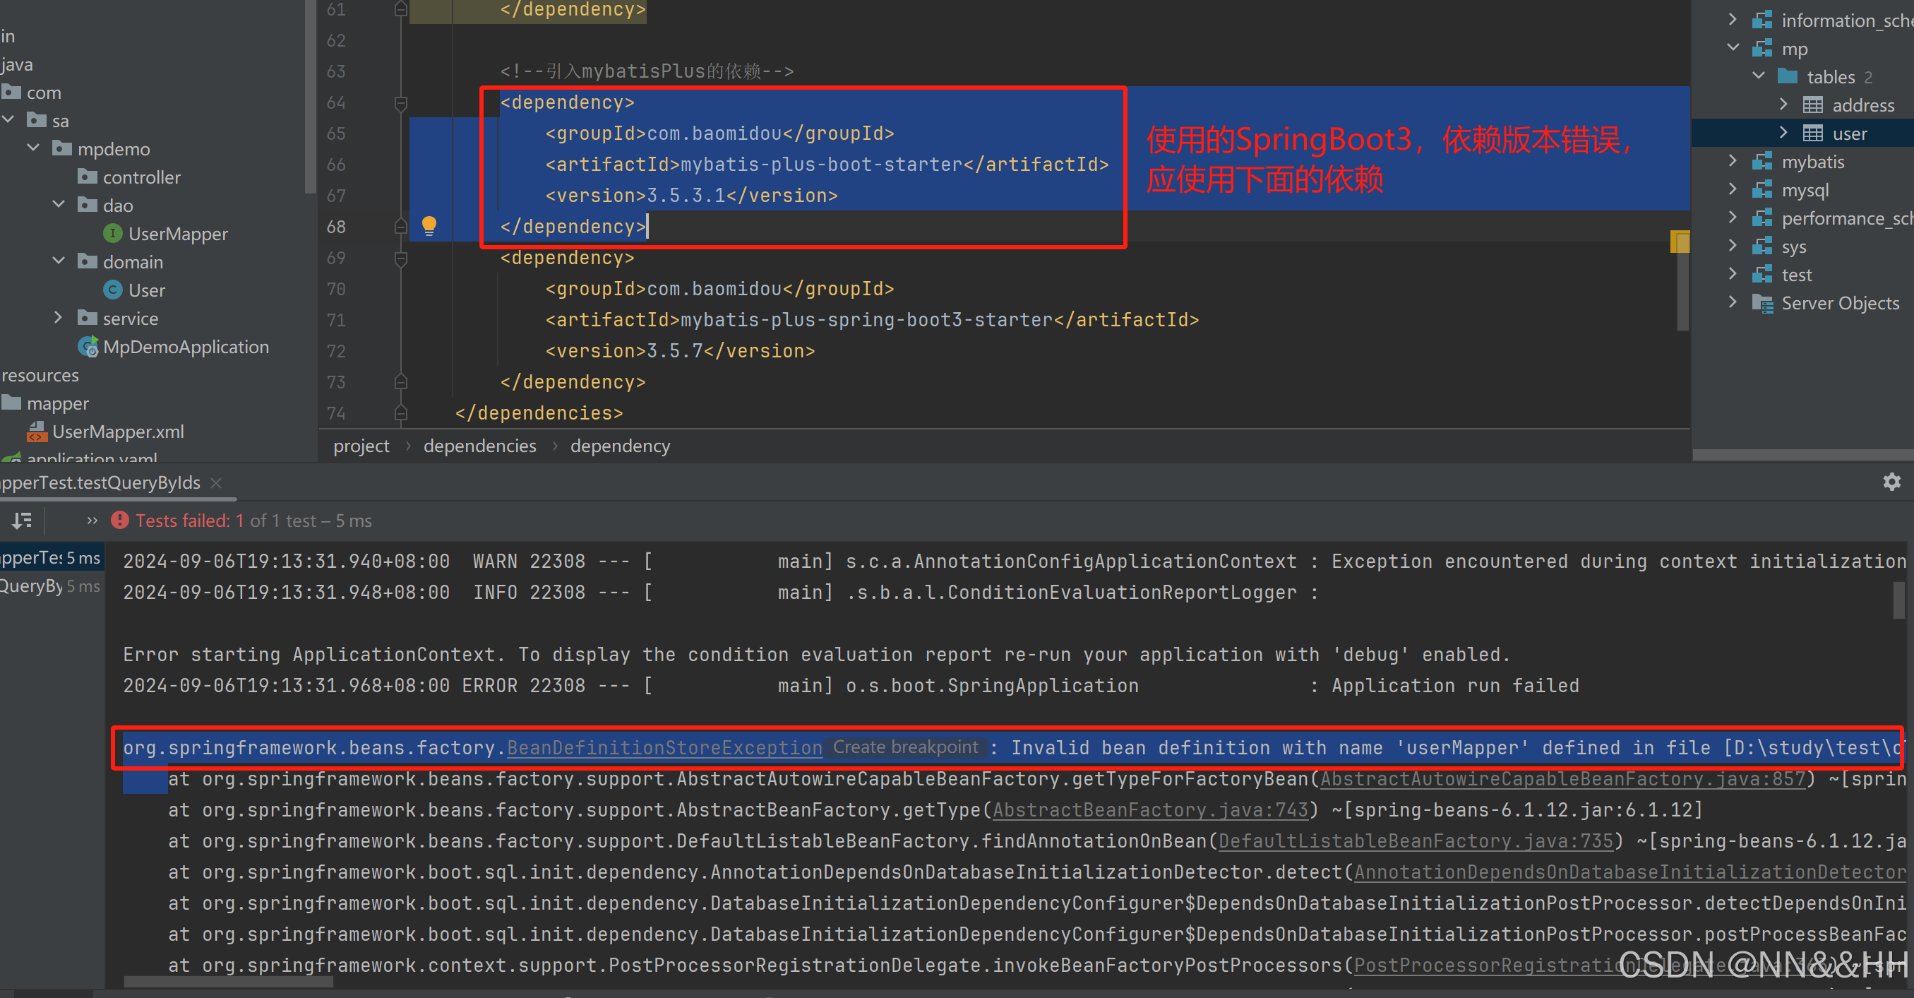
Task: Click the lightbulb intention icon on line 68
Action: point(431,226)
